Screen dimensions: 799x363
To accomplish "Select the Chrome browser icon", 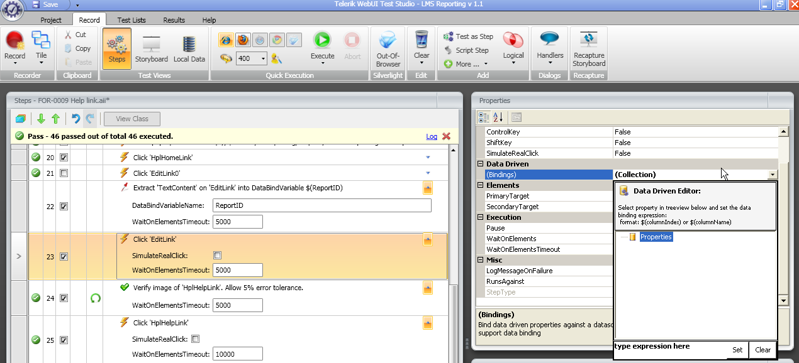I will tap(277, 40).
